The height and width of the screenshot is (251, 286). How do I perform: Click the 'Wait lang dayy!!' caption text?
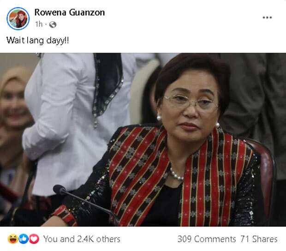pos(38,41)
